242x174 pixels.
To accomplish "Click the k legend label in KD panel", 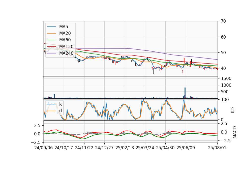I will [60, 104].
